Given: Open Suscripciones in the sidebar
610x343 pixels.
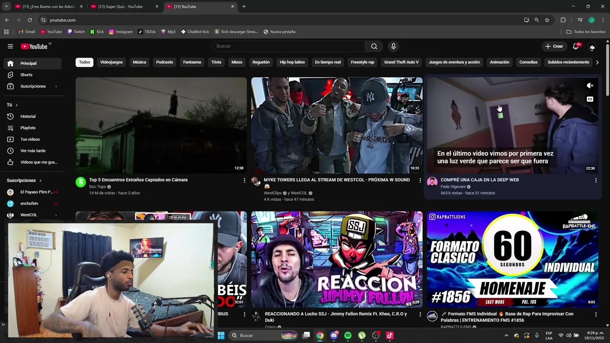Looking at the screenshot, I should (x=32, y=86).
